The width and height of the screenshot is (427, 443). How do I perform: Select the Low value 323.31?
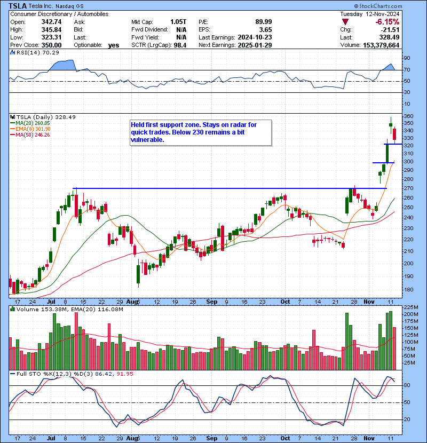tap(51, 37)
